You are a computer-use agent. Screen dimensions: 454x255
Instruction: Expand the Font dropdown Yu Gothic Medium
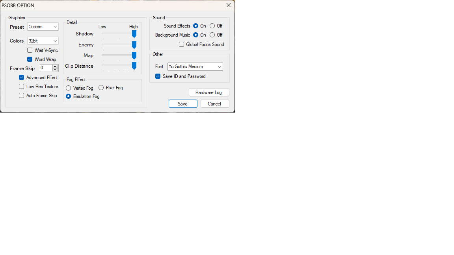(195, 67)
